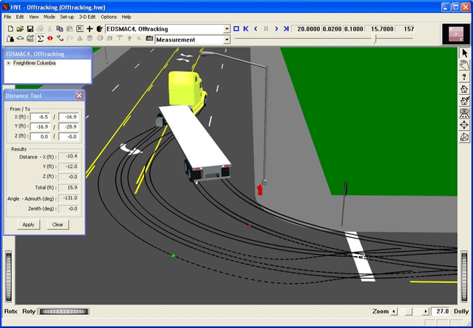Expand the Freightliner Columbia tree node
The image size is (473, 328).
click(x=9, y=63)
